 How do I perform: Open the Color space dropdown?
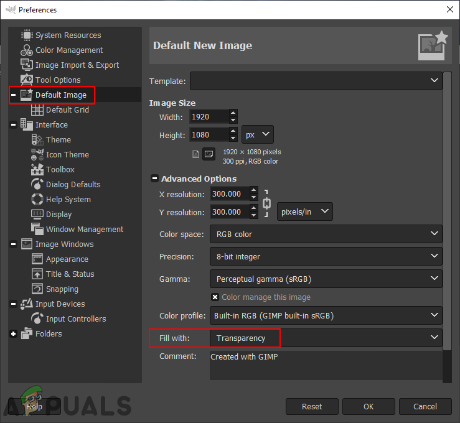326,234
